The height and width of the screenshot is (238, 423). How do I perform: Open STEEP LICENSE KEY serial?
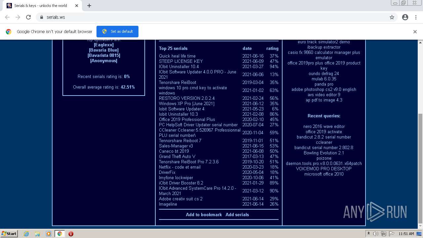click(181, 61)
